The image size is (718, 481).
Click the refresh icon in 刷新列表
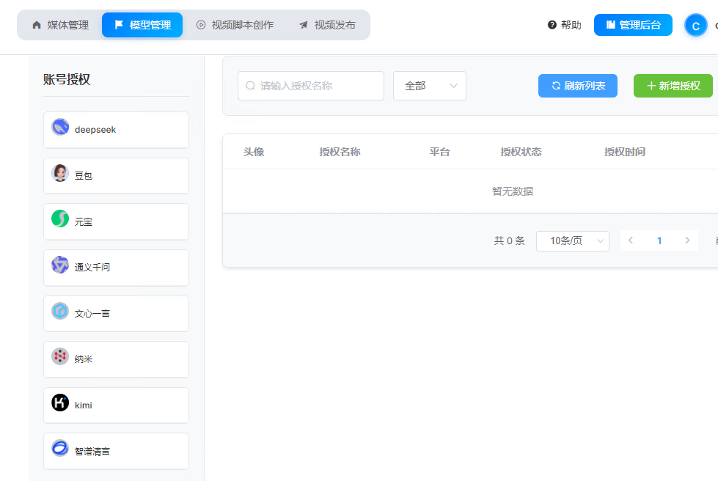pos(556,86)
